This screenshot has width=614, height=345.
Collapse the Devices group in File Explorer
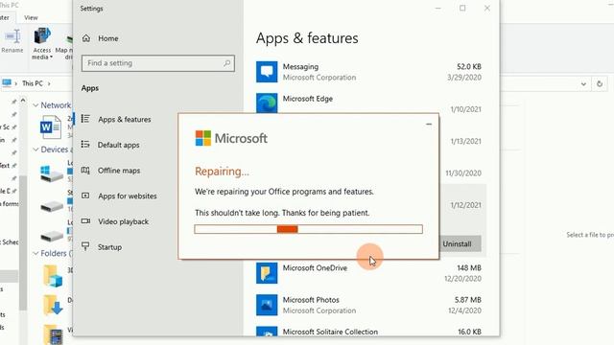pos(35,149)
